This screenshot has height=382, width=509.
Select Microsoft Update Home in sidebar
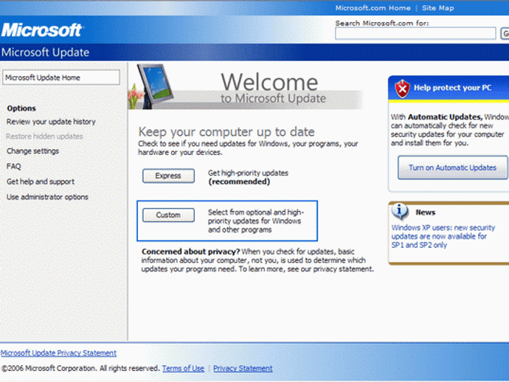(61, 77)
